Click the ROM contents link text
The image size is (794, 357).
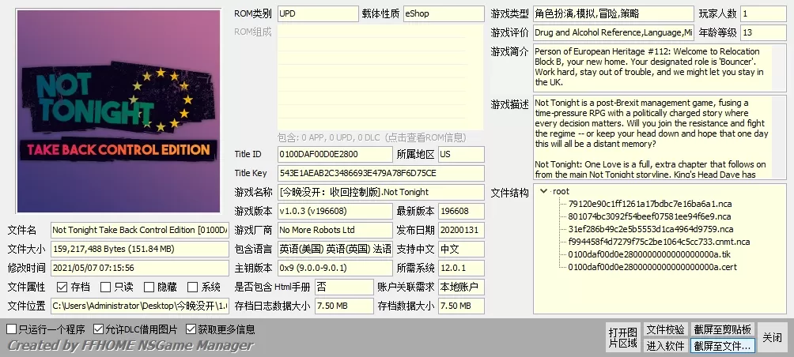[x=380, y=137]
